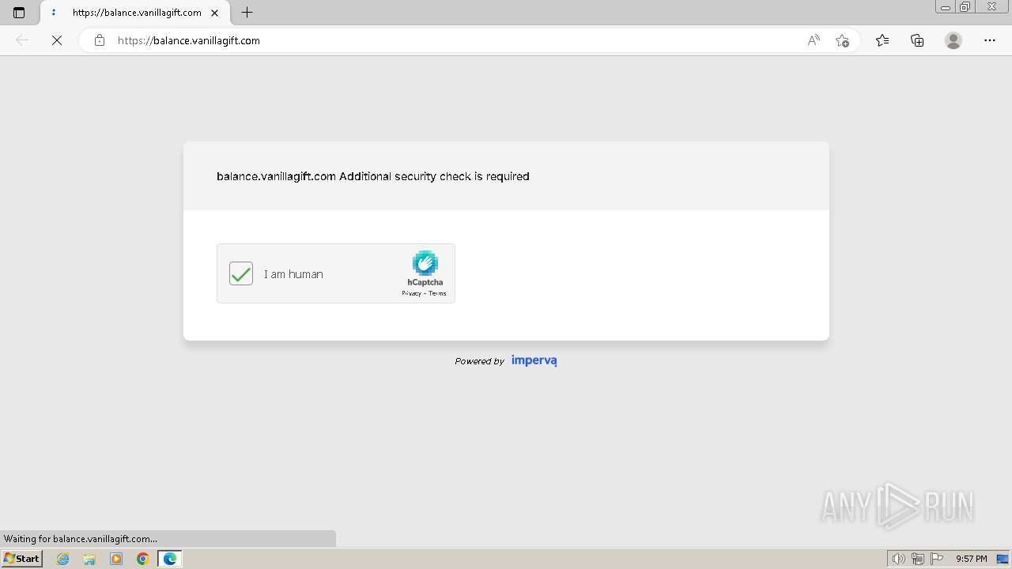Viewport: 1012px width, 569px height.
Task: Open Edge Settings and more menu
Action: click(x=990, y=40)
